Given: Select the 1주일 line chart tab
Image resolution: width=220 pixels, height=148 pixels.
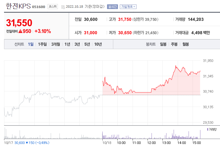Looking at the screenshot, I should point(42,44).
